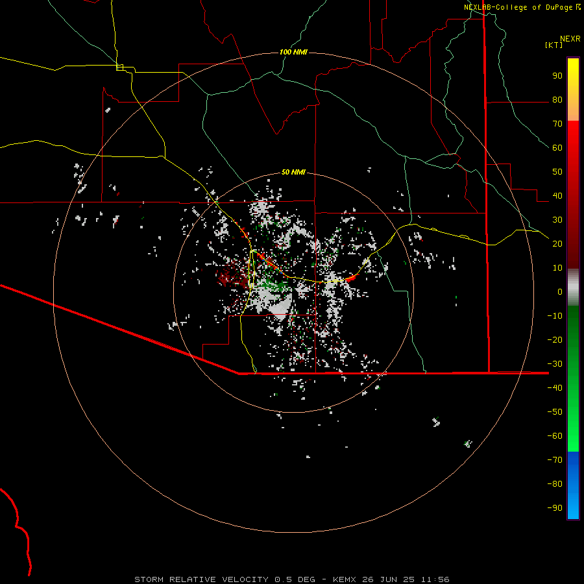This screenshot has height=584, width=584.
Task: Click the 90 value on velocity scale
Action: 557,76
